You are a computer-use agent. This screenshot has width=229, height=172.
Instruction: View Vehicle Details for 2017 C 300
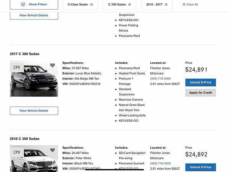[x=34, y=111]
